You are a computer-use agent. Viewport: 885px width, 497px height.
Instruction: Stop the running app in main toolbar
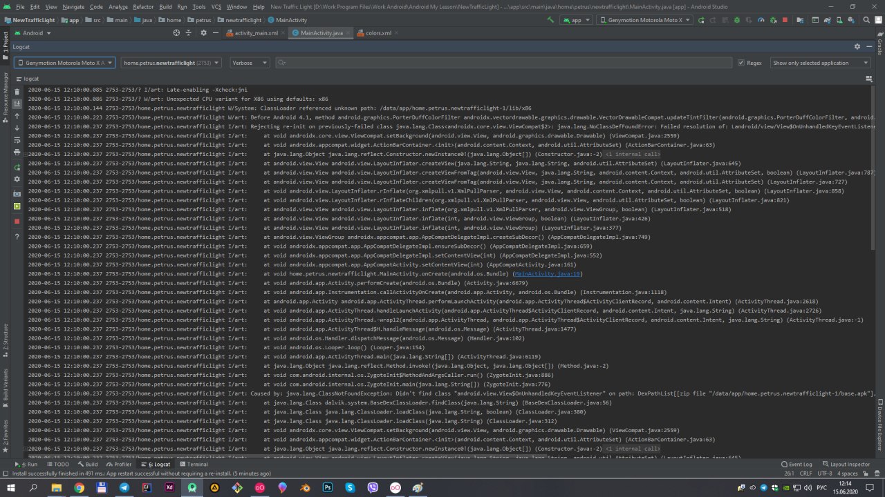pyautogui.click(x=785, y=20)
